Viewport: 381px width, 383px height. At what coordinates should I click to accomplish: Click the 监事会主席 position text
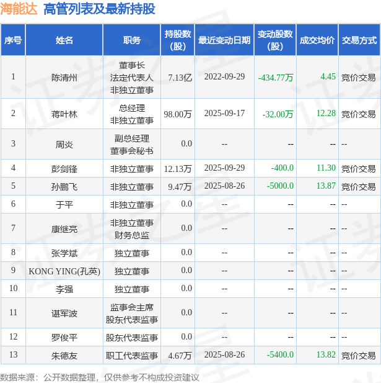131,307
